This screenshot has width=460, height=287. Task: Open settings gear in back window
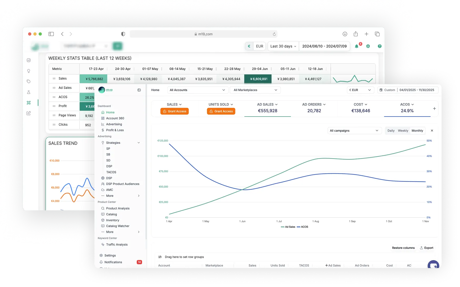[368, 46]
